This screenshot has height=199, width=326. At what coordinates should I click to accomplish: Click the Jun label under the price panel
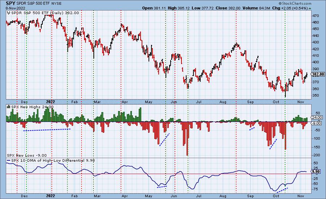click(x=174, y=102)
